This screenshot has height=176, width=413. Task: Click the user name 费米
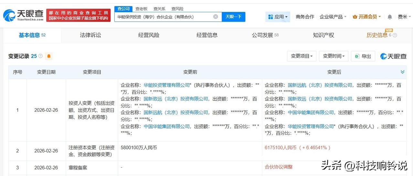(x=402, y=17)
